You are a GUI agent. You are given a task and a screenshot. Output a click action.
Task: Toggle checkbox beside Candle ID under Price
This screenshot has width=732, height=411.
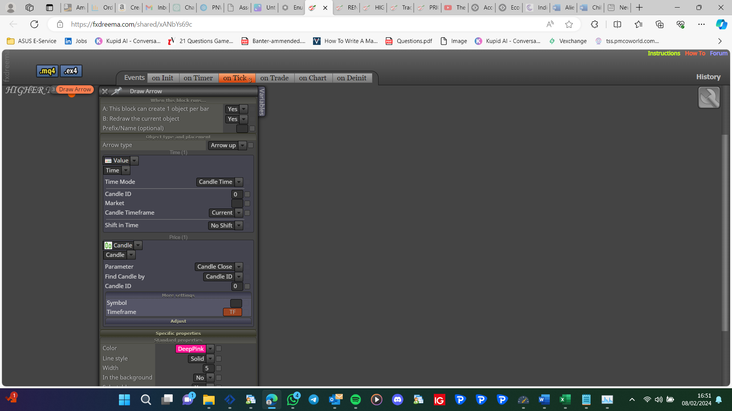coord(247,286)
